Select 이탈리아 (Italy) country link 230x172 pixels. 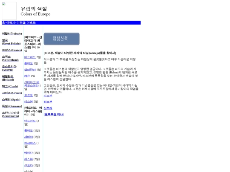tap(12, 34)
